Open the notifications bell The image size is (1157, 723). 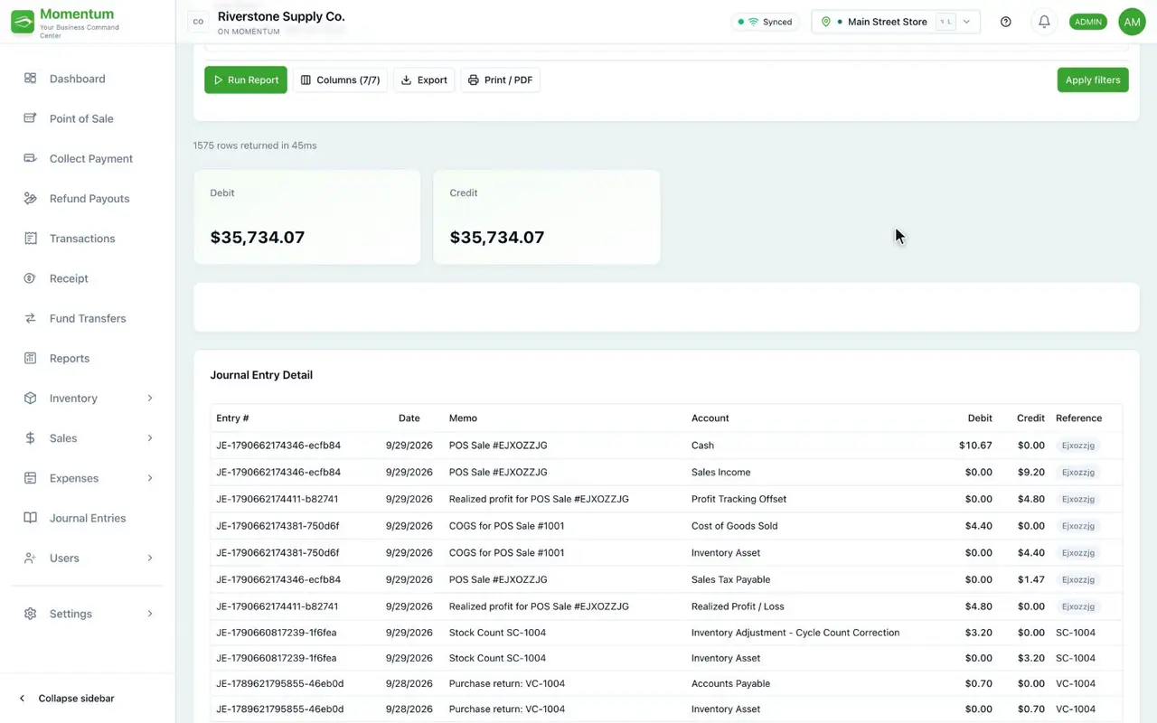(1044, 22)
